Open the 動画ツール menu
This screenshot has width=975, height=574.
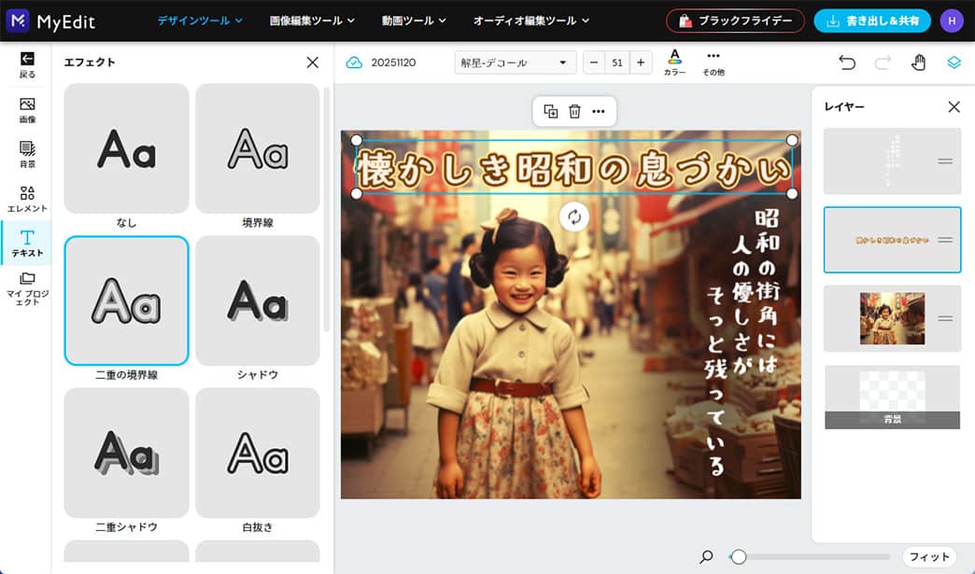[414, 21]
